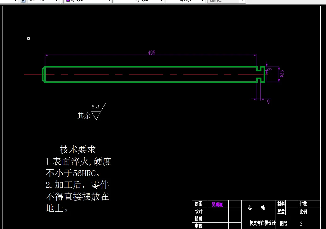Select the part name 心 轴 text

click(x=256, y=208)
